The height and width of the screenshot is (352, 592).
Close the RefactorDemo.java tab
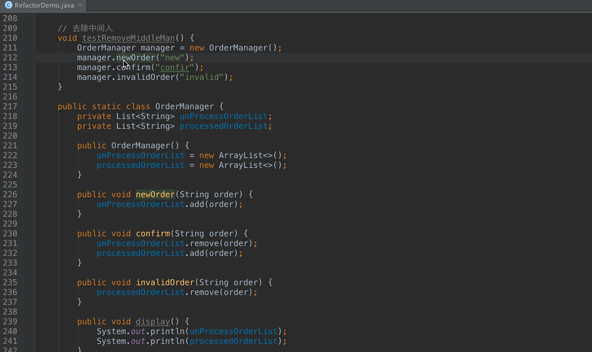pyautogui.click(x=80, y=5)
